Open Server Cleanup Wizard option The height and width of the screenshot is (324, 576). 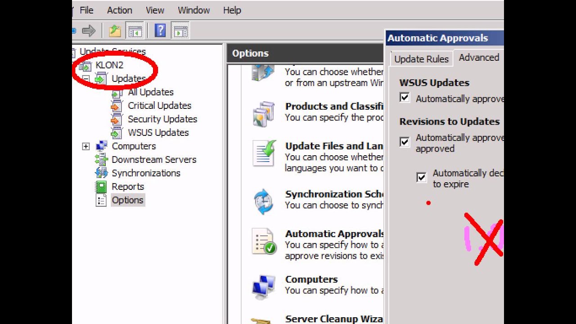click(x=334, y=319)
